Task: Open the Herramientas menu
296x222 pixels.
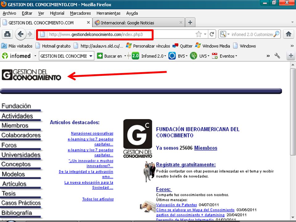Action: tap(109, 13)
